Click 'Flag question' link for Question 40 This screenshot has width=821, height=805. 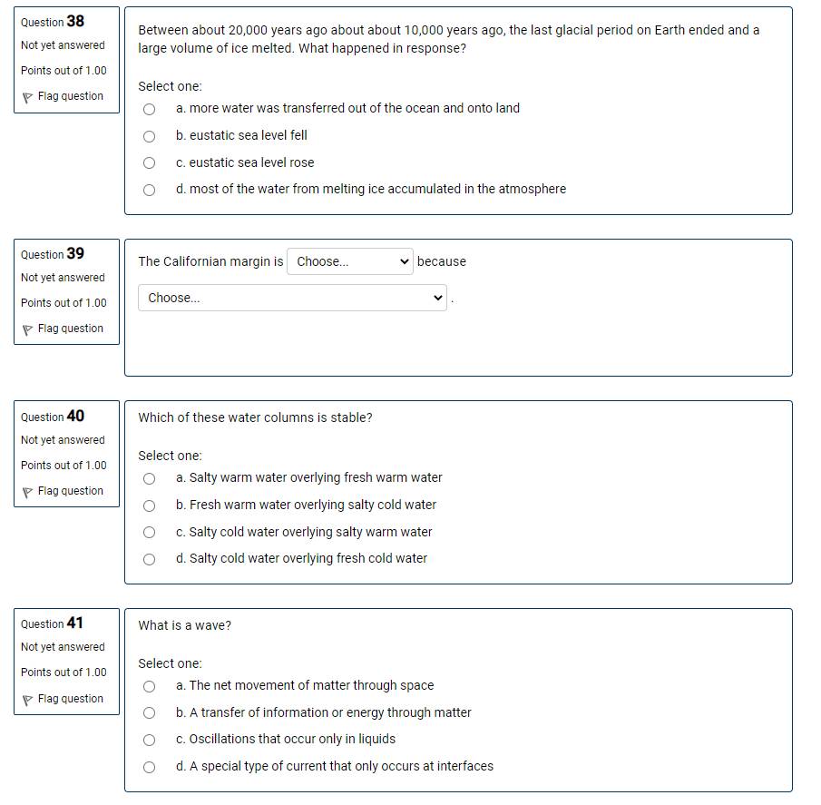click(70, 491)
